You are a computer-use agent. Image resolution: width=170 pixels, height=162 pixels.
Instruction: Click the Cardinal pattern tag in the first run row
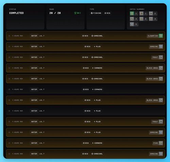(97, 36)
